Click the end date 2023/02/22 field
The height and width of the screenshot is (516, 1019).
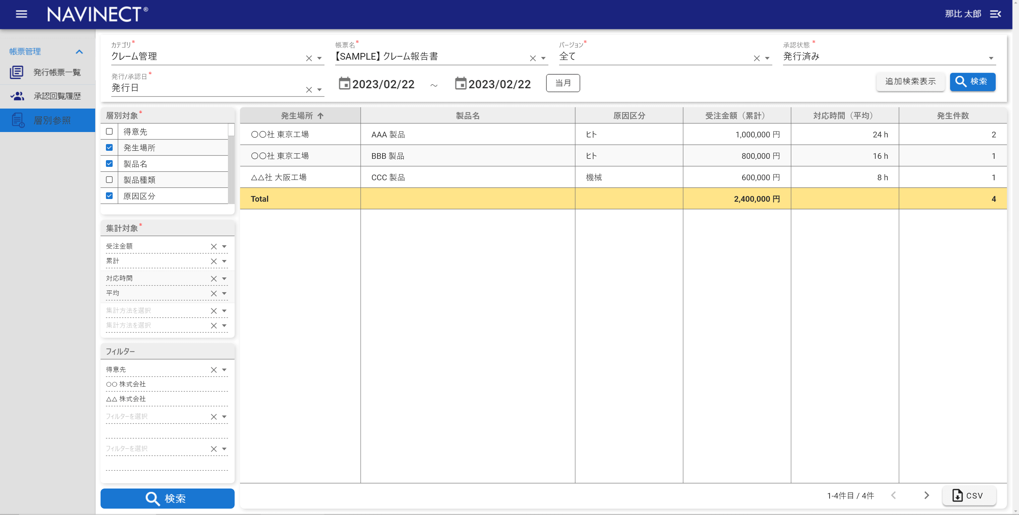(x=499, y=84)
